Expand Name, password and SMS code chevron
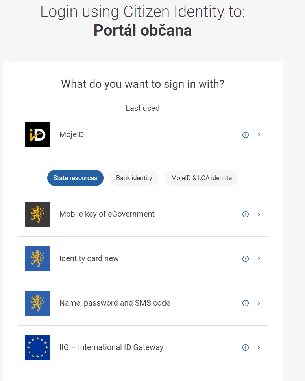 coord(259,303)
